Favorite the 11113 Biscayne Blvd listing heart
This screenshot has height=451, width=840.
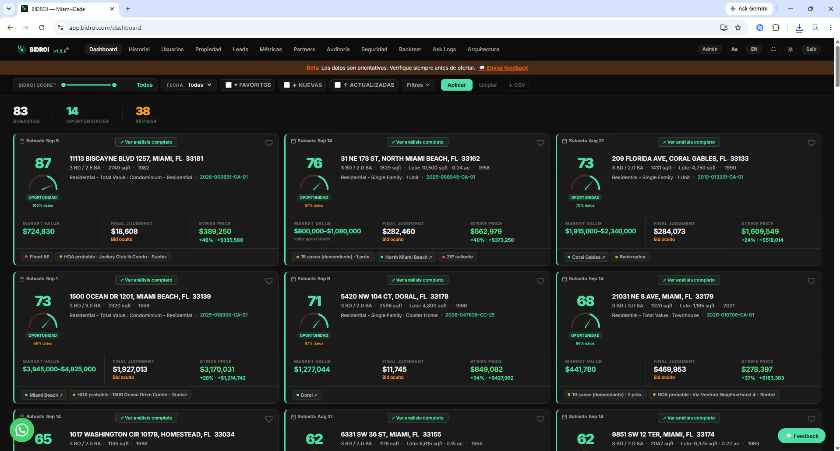269,143
